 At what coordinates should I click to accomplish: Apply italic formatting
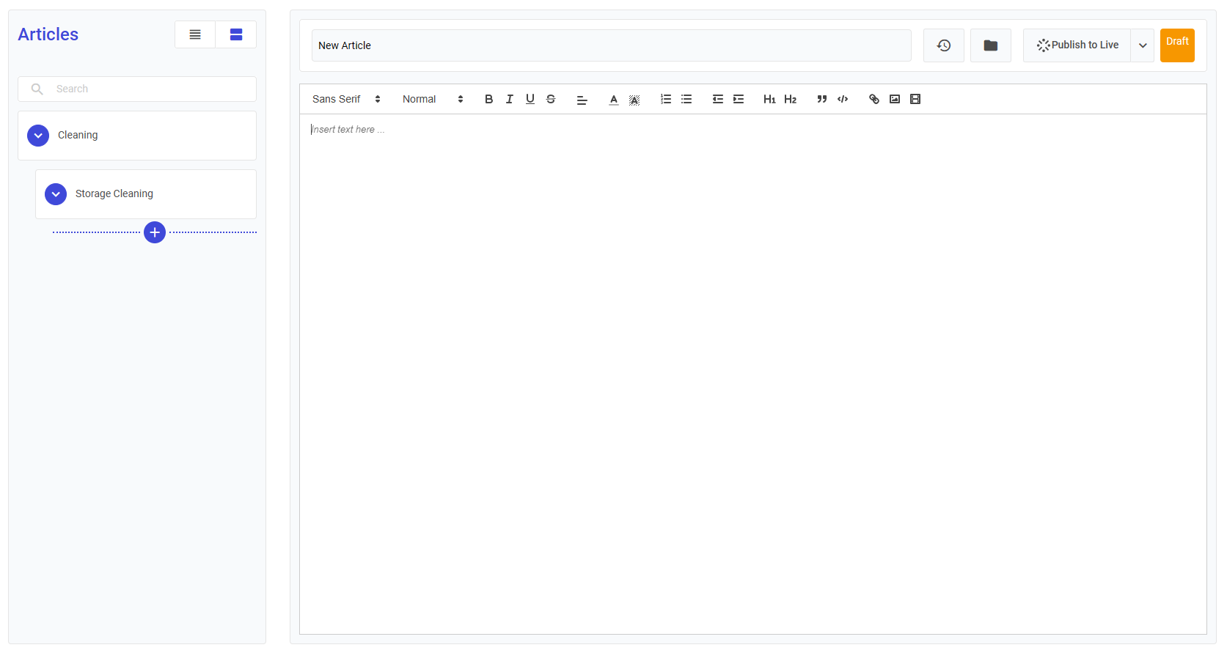pos(509,99)
